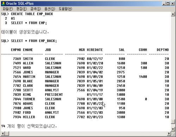Open the 옵션(O) menu
This screenshot has width=176, height=137.
coord(50,9)
